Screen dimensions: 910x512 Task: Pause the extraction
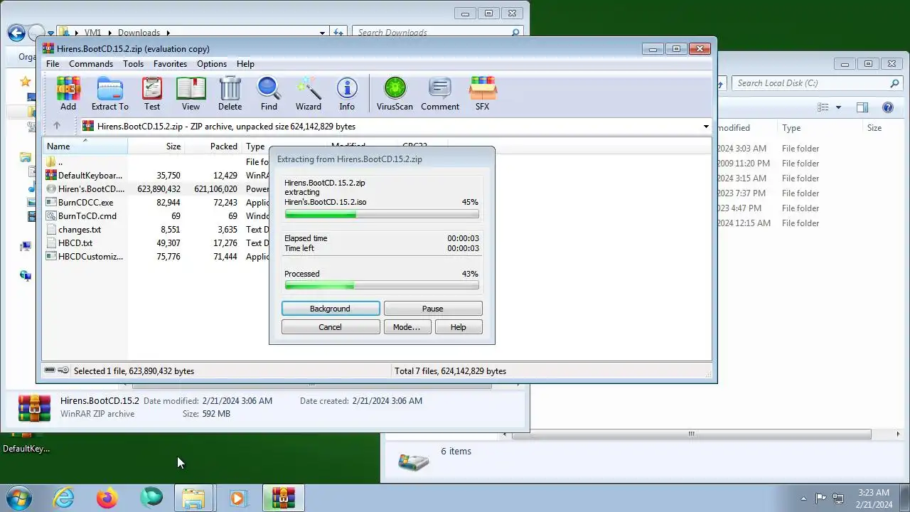[x=433, y=309]
